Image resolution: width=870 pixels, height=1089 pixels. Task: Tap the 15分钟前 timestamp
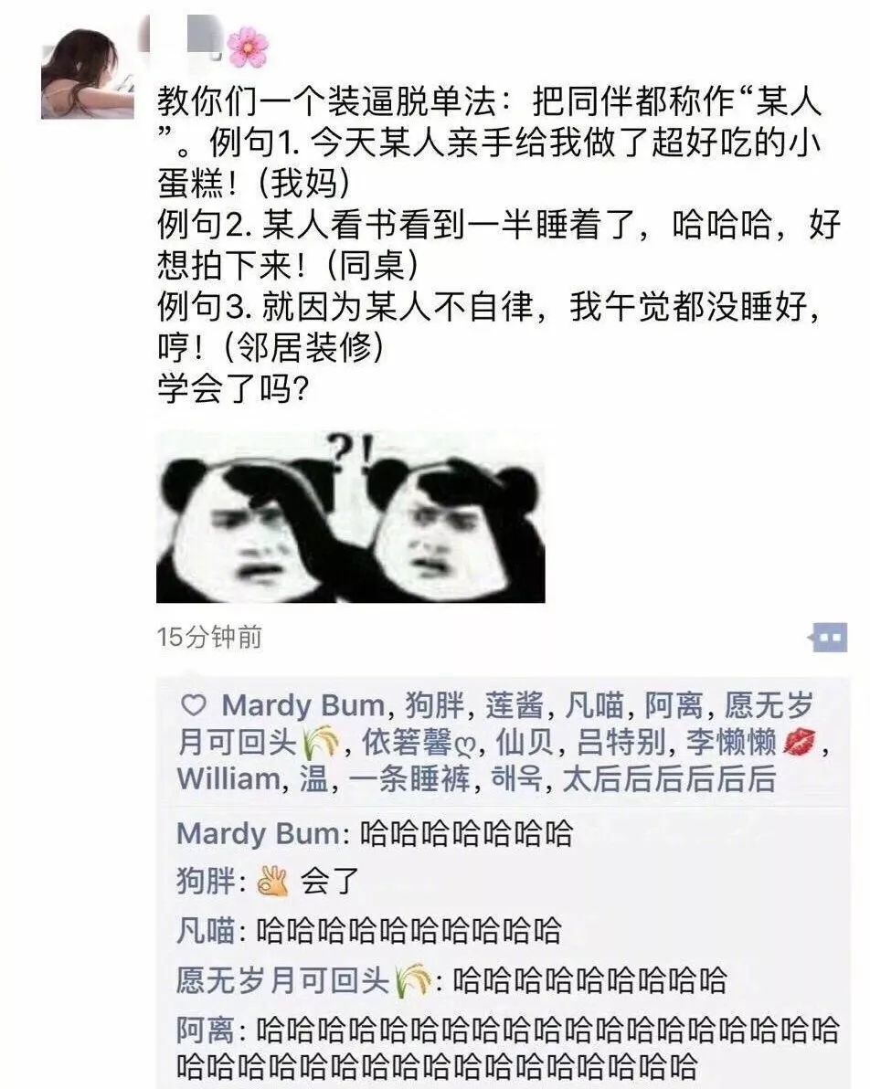[x=209, y=637]
